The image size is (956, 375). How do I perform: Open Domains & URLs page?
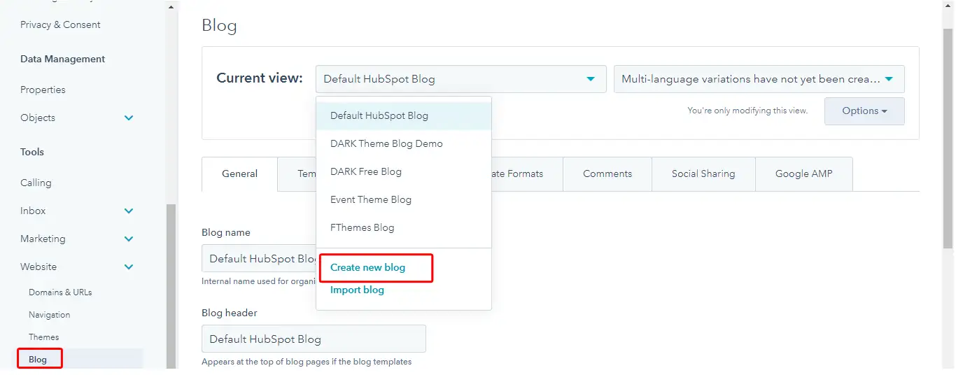click(x=60, y=292)
